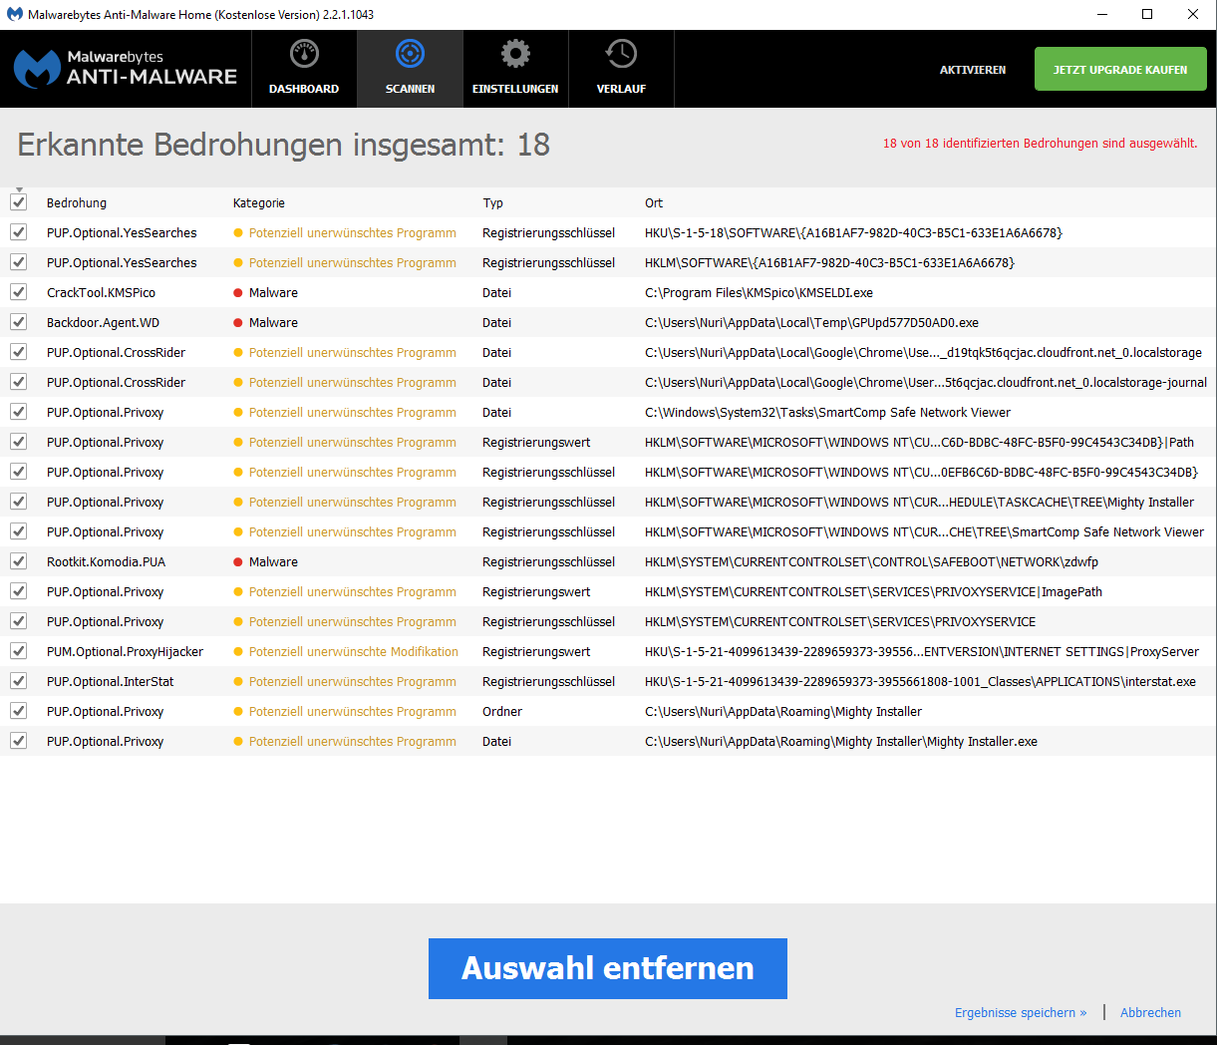Viewport: 1217px width, 1045px height.
Task: Sort by Kategorie column header
Action: click(x=259, y=202)
